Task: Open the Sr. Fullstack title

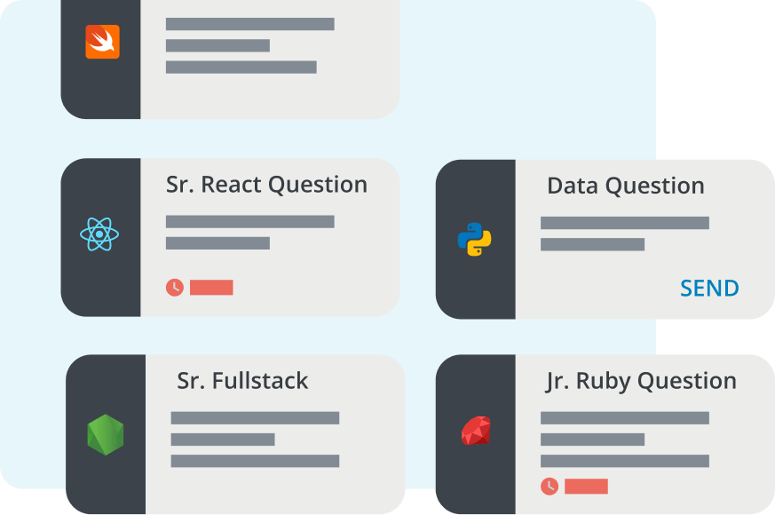Action: point(242,381)
